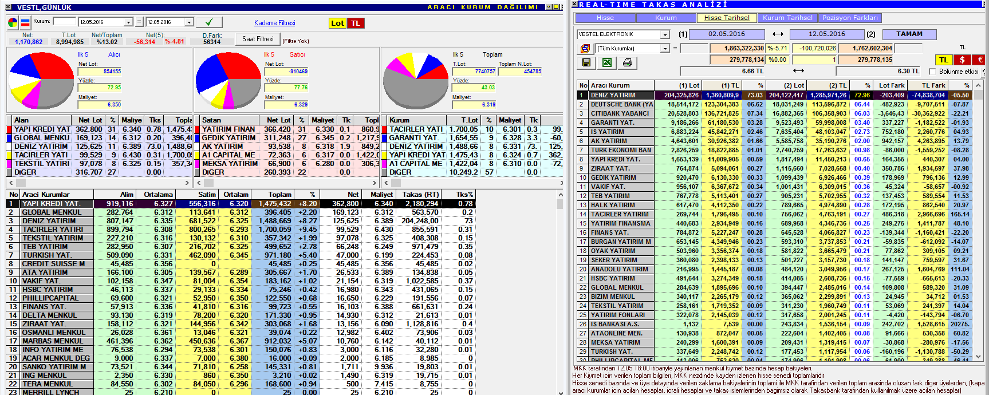Switch units to Lot
Viewport: 989px width, 395px height.
tap(337, 23)
